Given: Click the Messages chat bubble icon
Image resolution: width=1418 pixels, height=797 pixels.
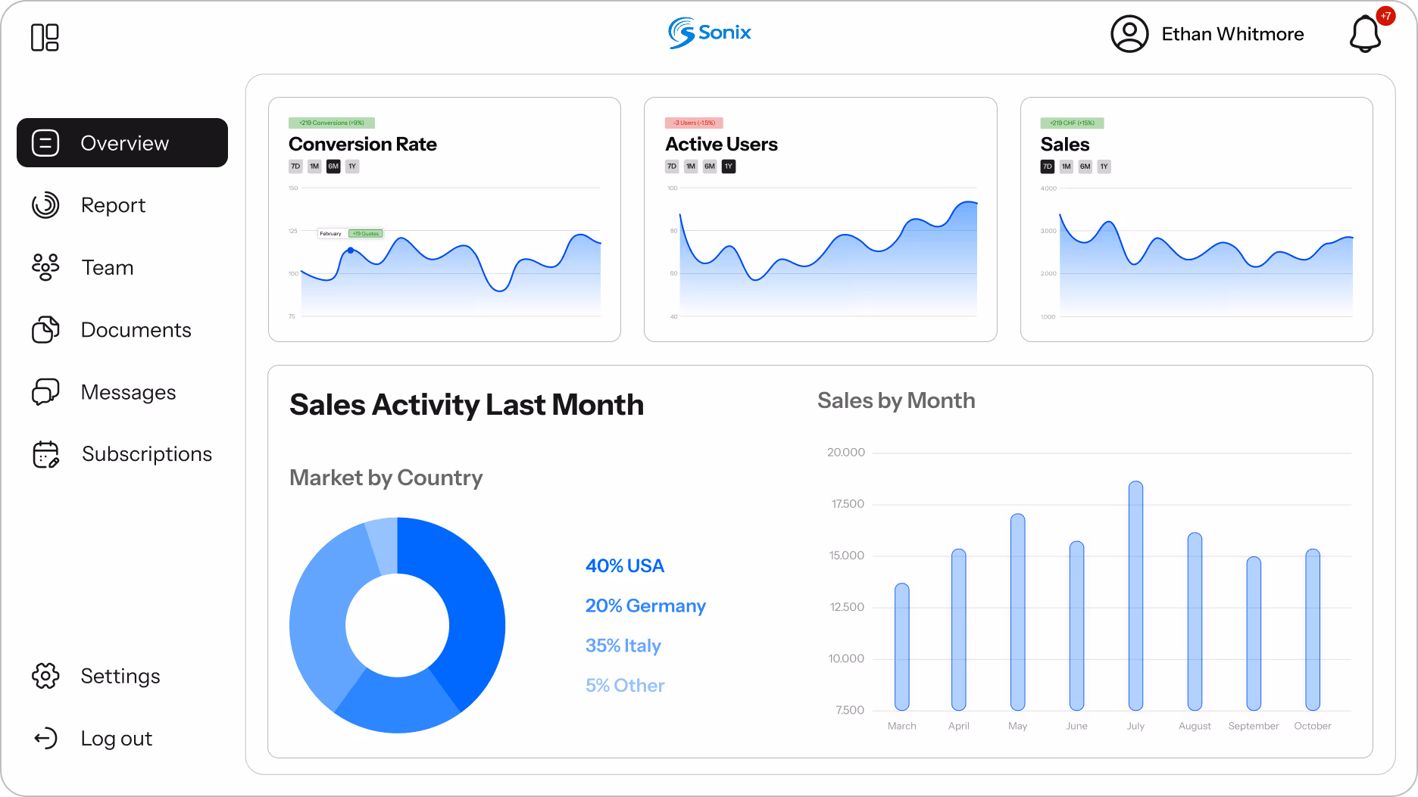Looking at the screenshot, I should 45,391.
